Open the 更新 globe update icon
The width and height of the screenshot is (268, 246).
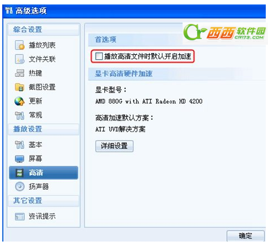[x=20, y=101]
